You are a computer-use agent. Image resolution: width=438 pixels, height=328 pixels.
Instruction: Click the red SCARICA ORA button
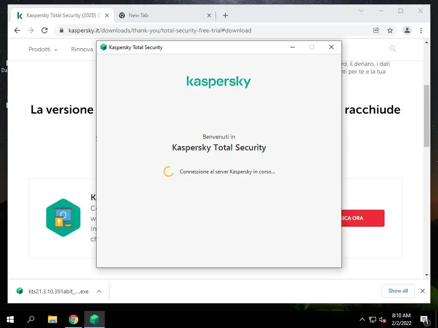coord(363,218)
